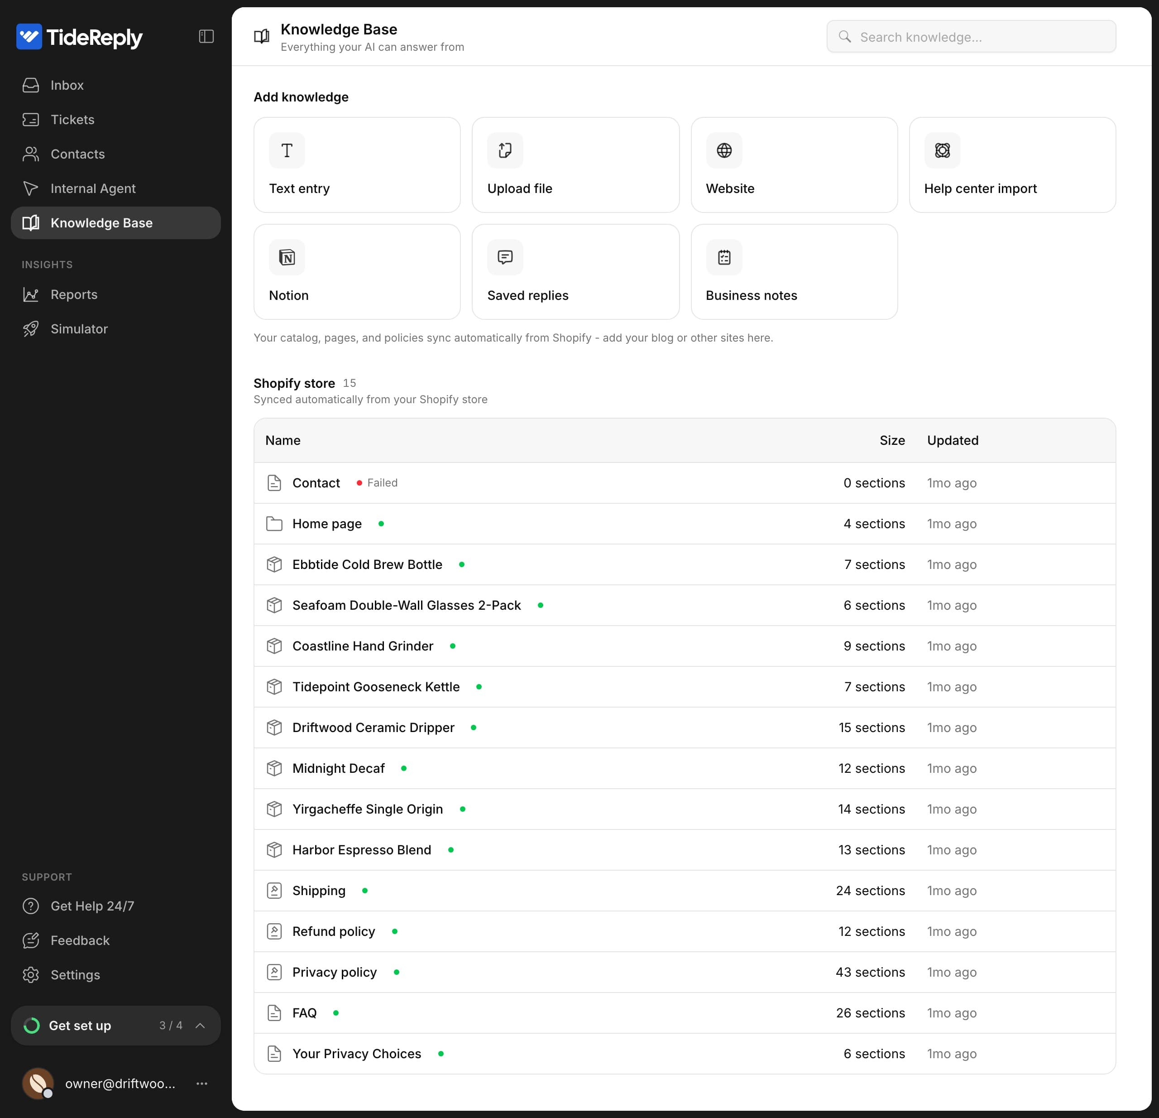This screenshot has width=1159, height=1118.
Task: Open Harbor Espresso Blend row
Action: [684, 849]
